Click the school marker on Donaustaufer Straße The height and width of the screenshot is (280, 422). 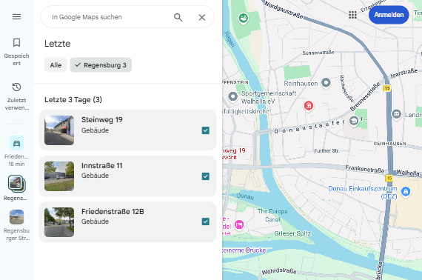[354, 121]
